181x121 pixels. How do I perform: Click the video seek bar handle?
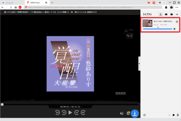click(x=2, y=104)
